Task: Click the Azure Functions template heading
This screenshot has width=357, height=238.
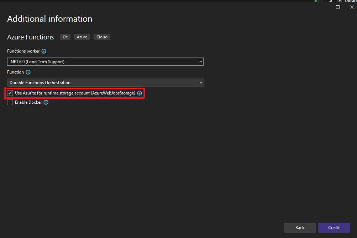Action: coord(31,37)
